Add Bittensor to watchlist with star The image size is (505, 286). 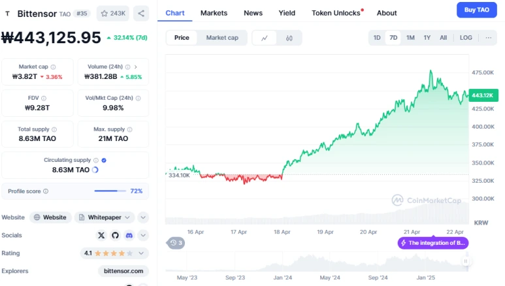click(x=112, y=13)
